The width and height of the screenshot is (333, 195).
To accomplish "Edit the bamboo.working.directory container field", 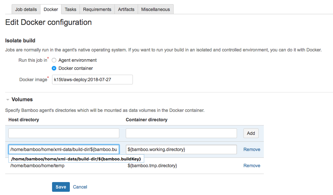I will click(181, 149).
